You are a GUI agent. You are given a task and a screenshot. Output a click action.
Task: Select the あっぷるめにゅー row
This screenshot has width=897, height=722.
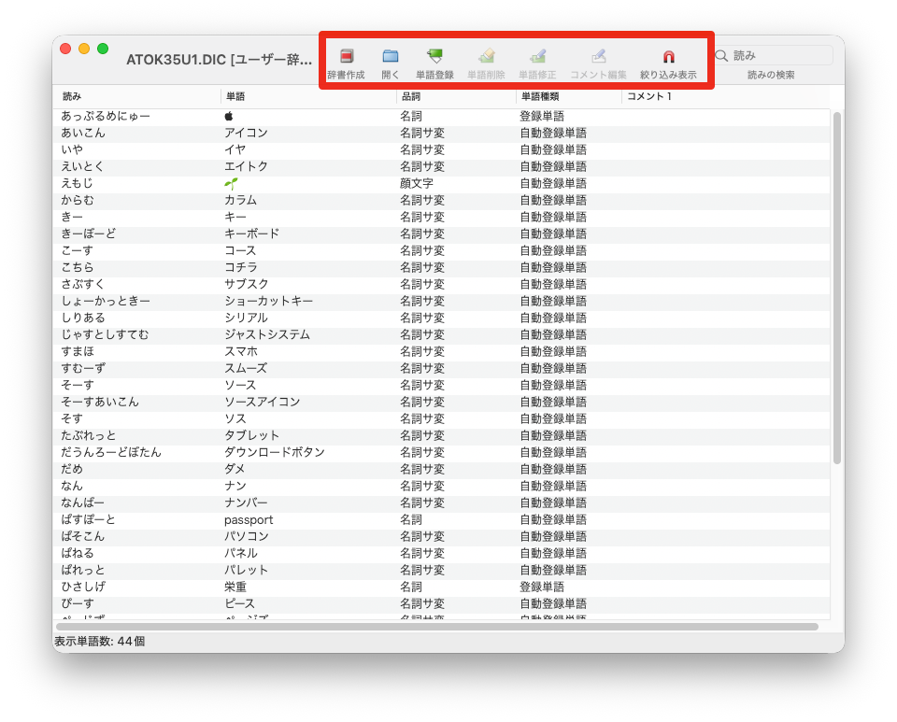[x=280, y=117]
